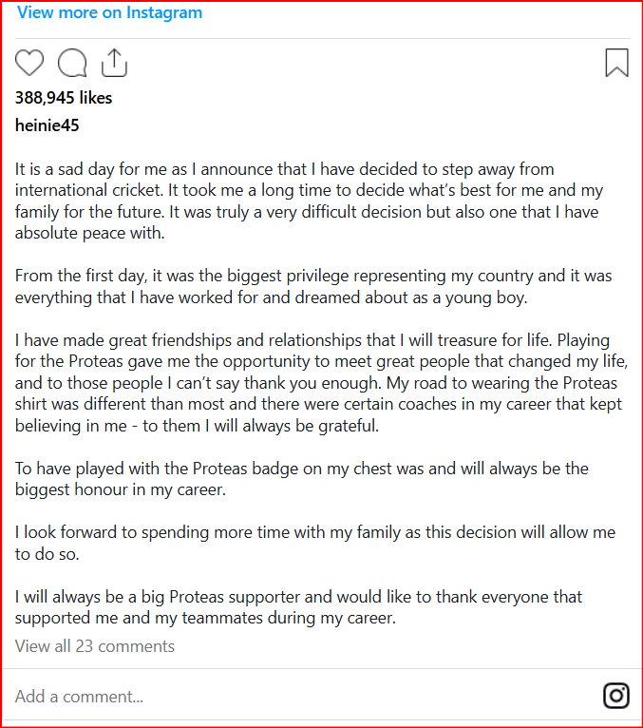Expand 'View all 23 comments'
Viewport: 643px width, 728px height.
click(x=95, y=646)
